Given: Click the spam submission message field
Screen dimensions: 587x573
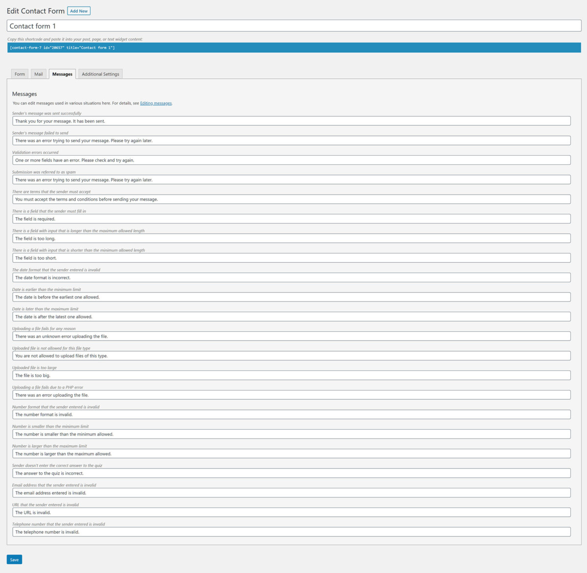Looking at the screenshot, I should click(292, 180).
